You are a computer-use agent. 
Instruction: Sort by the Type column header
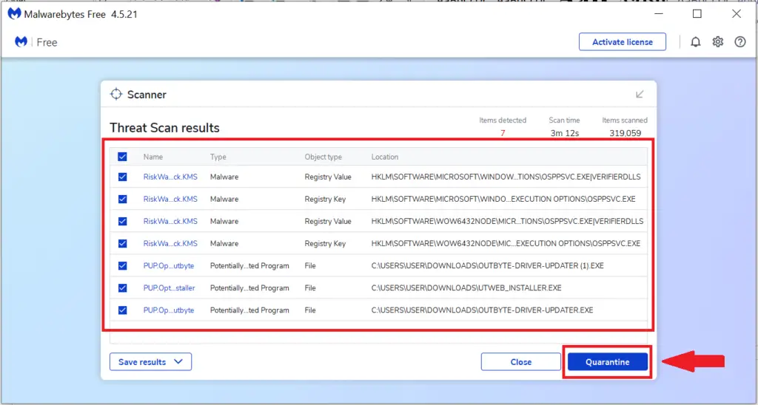click(x=218, y=157)
